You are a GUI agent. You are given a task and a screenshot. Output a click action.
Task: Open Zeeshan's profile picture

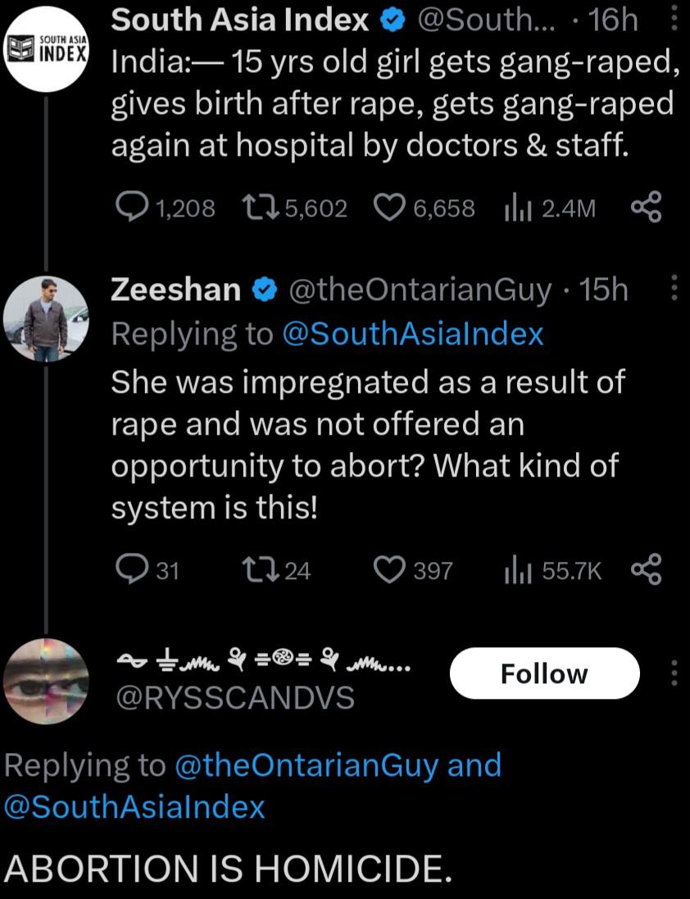coord(46,318)
